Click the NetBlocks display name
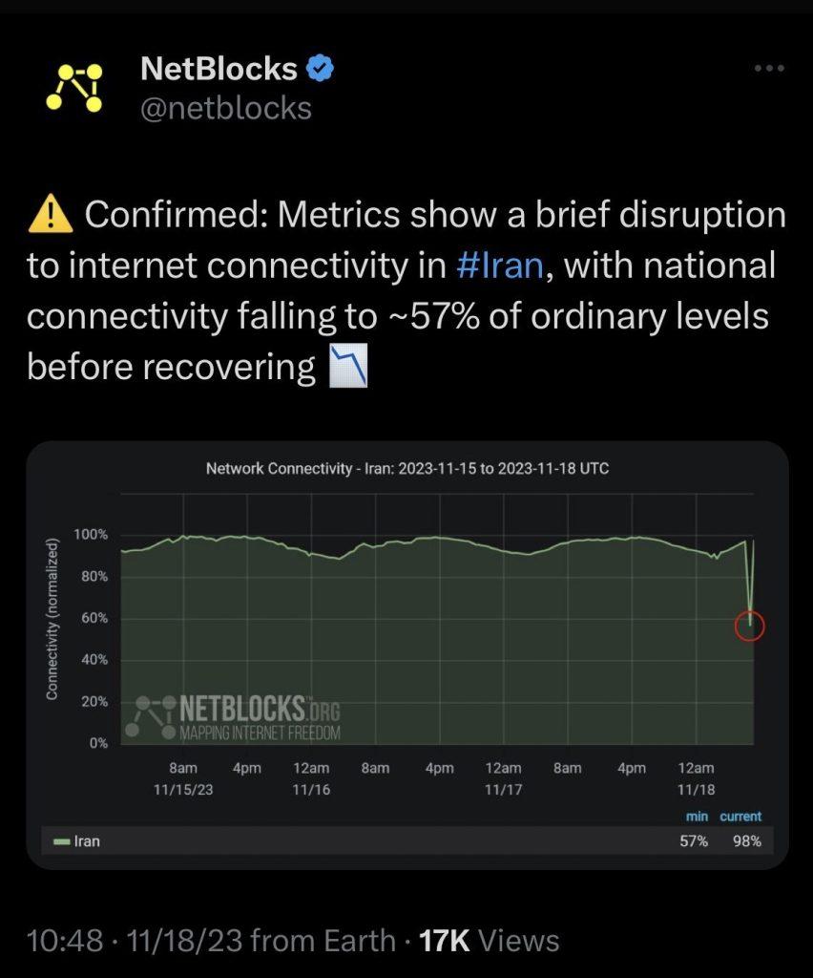Viewport: 813px width, 978px height. coord(219,68)
